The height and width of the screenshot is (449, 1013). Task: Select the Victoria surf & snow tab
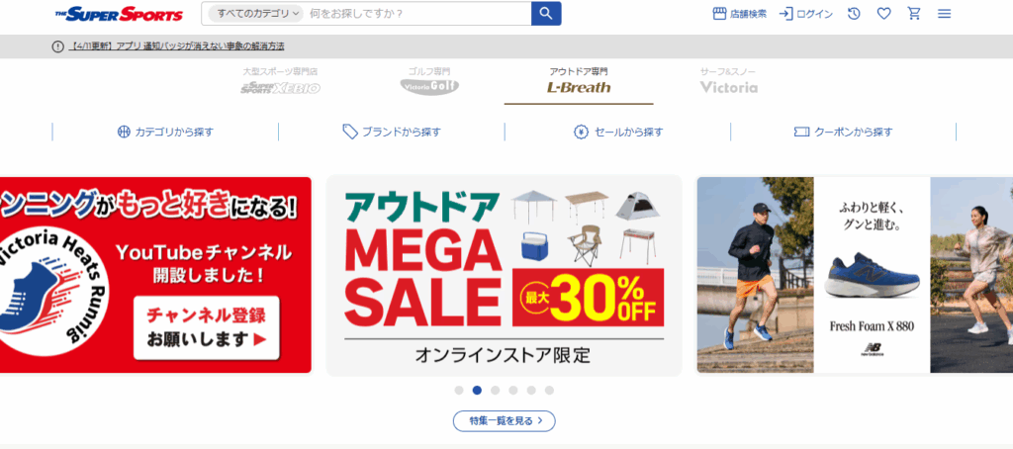728,81
